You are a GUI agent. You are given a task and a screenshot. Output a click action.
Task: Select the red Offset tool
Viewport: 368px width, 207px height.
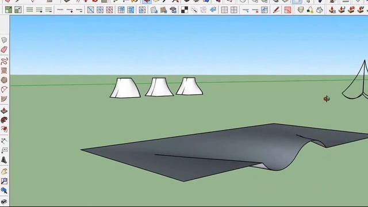[x=4, y=129]
